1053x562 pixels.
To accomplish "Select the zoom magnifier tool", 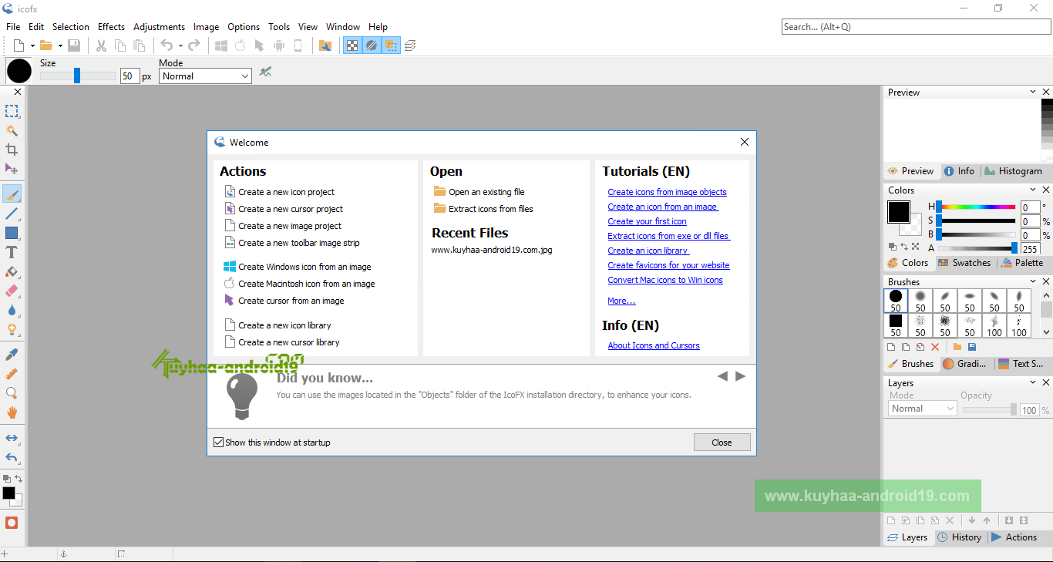I will (x=12, y=393).
